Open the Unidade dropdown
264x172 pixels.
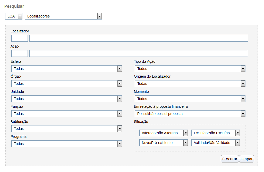coord(66,99)
